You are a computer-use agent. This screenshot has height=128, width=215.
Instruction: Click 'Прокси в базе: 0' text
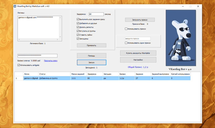click(x=140, y=24)
